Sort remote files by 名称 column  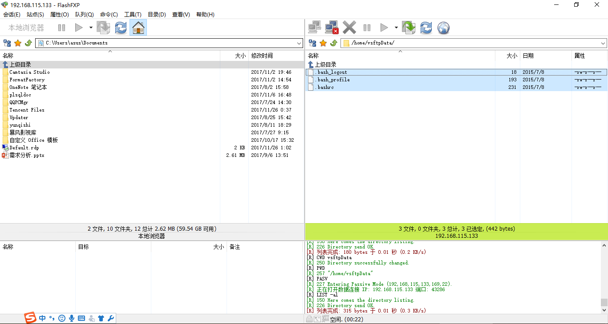pos(400,56)
